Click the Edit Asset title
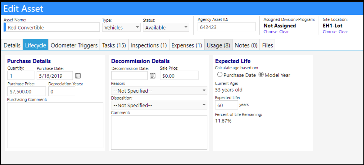 coord(23,9)
